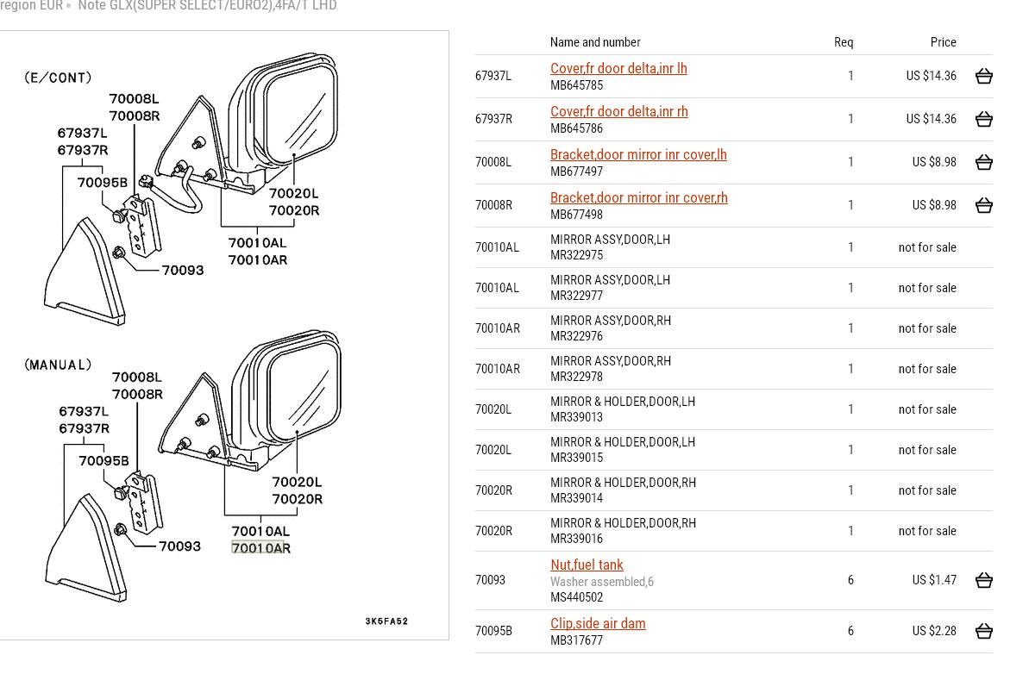Click 70020L label in E/CONT diagram
Image resolution: width=1029 pixels, height=674 pixels.
tap(293, 194)
